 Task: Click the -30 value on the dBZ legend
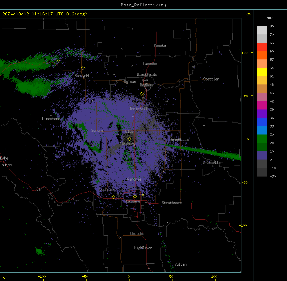pos(273,176)
